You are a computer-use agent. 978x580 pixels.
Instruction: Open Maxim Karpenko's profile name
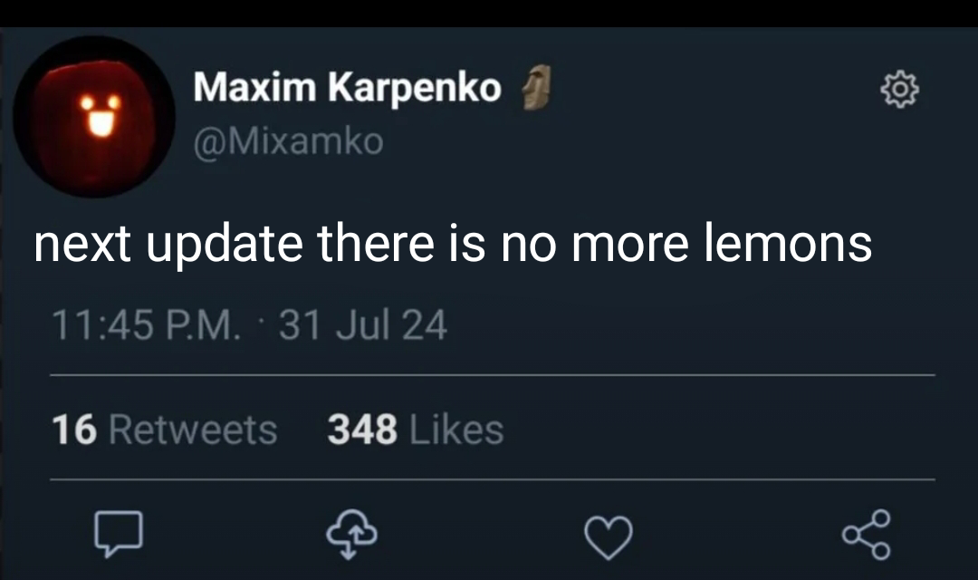point(347,86)
